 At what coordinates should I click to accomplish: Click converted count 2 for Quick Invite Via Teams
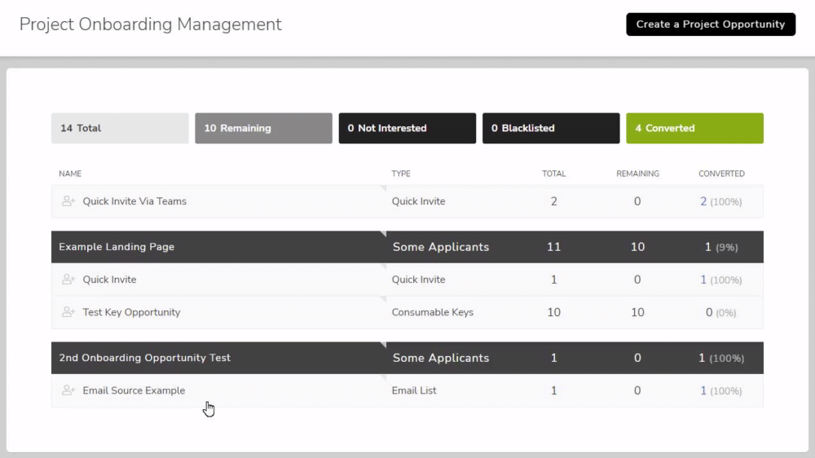pos(703,201)
